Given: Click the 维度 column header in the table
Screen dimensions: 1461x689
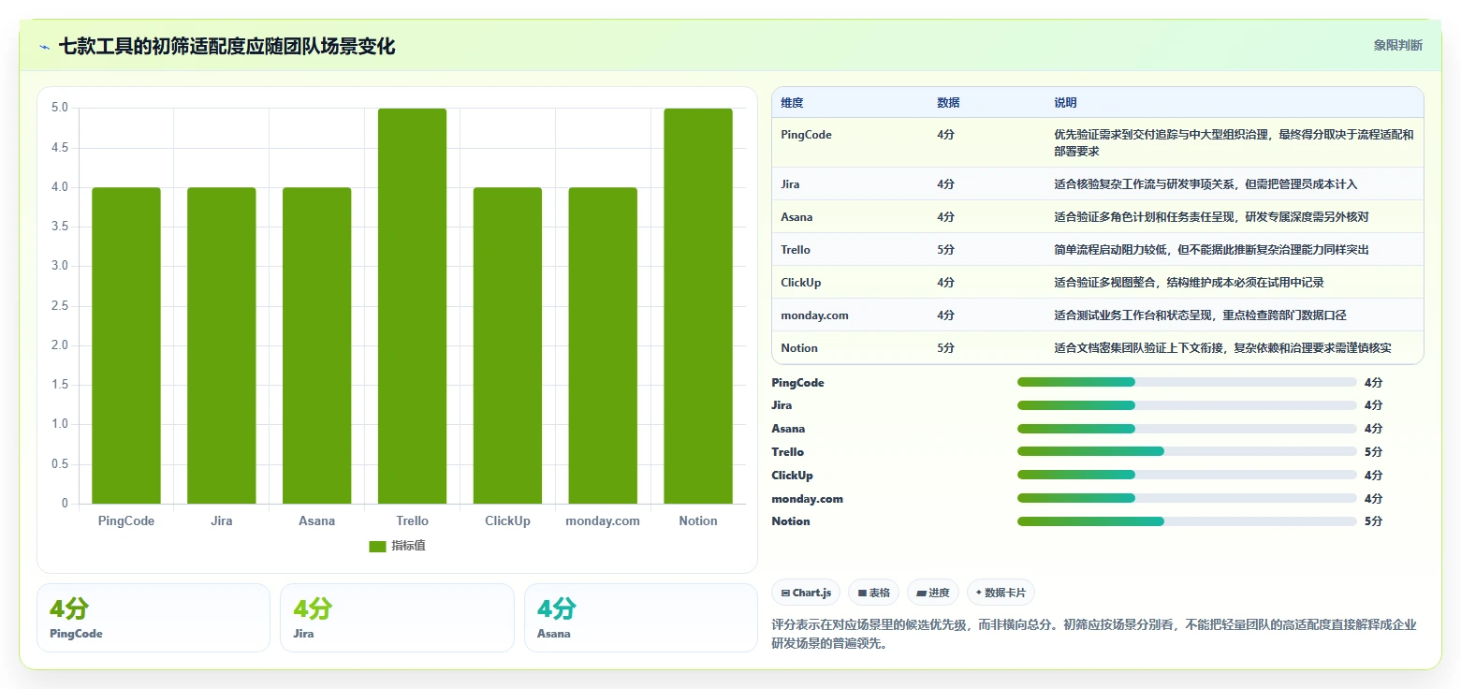Looking at the screenshot, I should pos(792,103).
